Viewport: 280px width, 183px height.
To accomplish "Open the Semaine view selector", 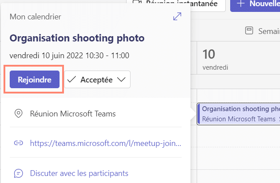I will [262, 31].
